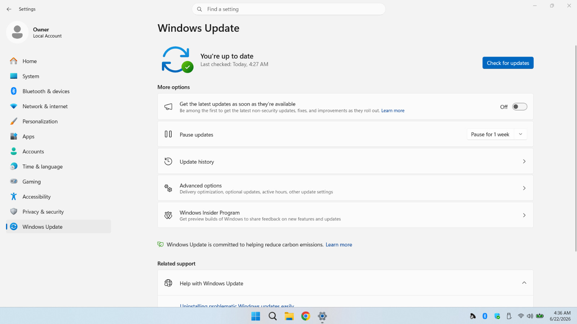Open the taskbar clock and date
This screenshot has width=577, height=324.
pyautogui.click(x=560, y=316)
